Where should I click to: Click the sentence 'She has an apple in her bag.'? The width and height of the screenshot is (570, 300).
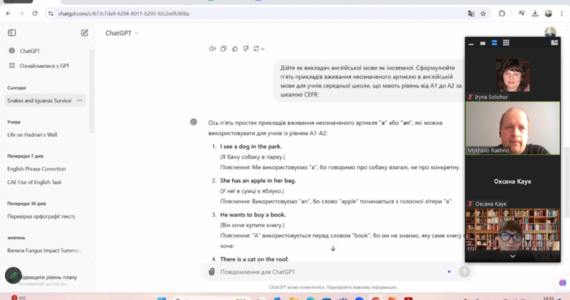point(258,180)
